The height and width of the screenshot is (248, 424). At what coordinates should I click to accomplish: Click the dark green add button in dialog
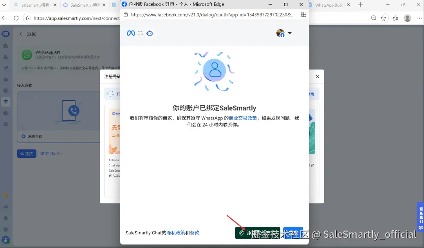258,233
